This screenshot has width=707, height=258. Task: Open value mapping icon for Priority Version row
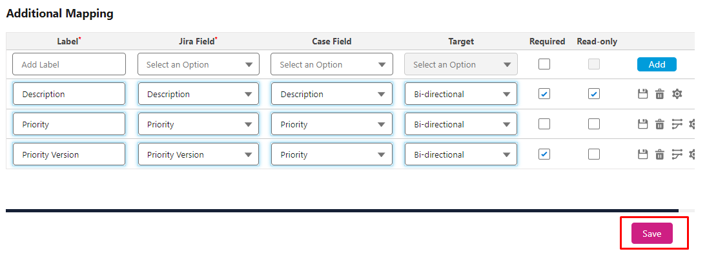[x=677, y=154]
